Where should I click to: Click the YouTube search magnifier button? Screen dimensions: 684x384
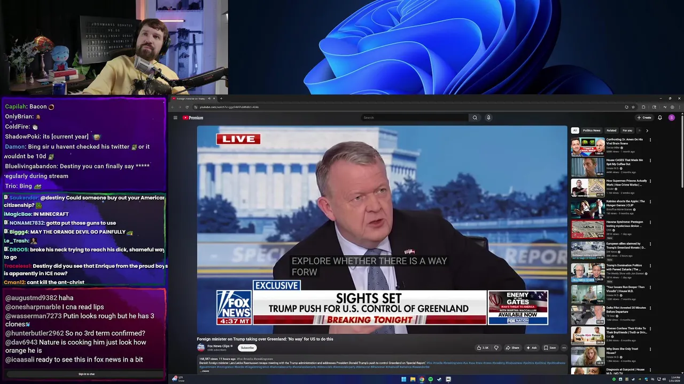(x=475, y=118)
